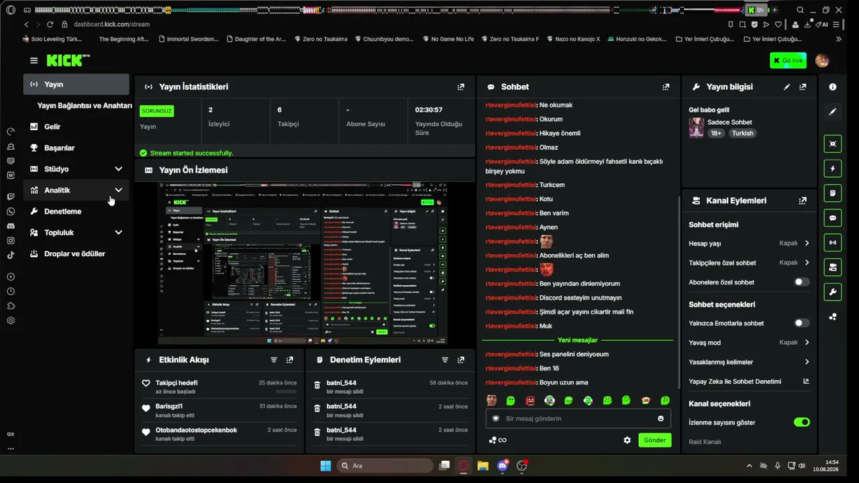Click the KICK logo
This screenshot has height=483, width=859.
(x=68, y=60)
